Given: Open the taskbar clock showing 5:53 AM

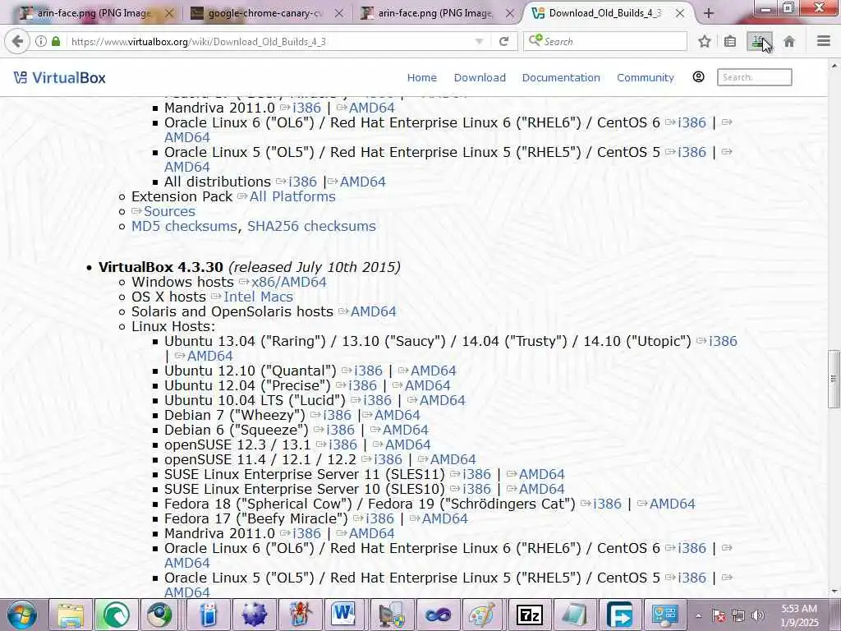Looking at the screenshot, I should point(800,615).
